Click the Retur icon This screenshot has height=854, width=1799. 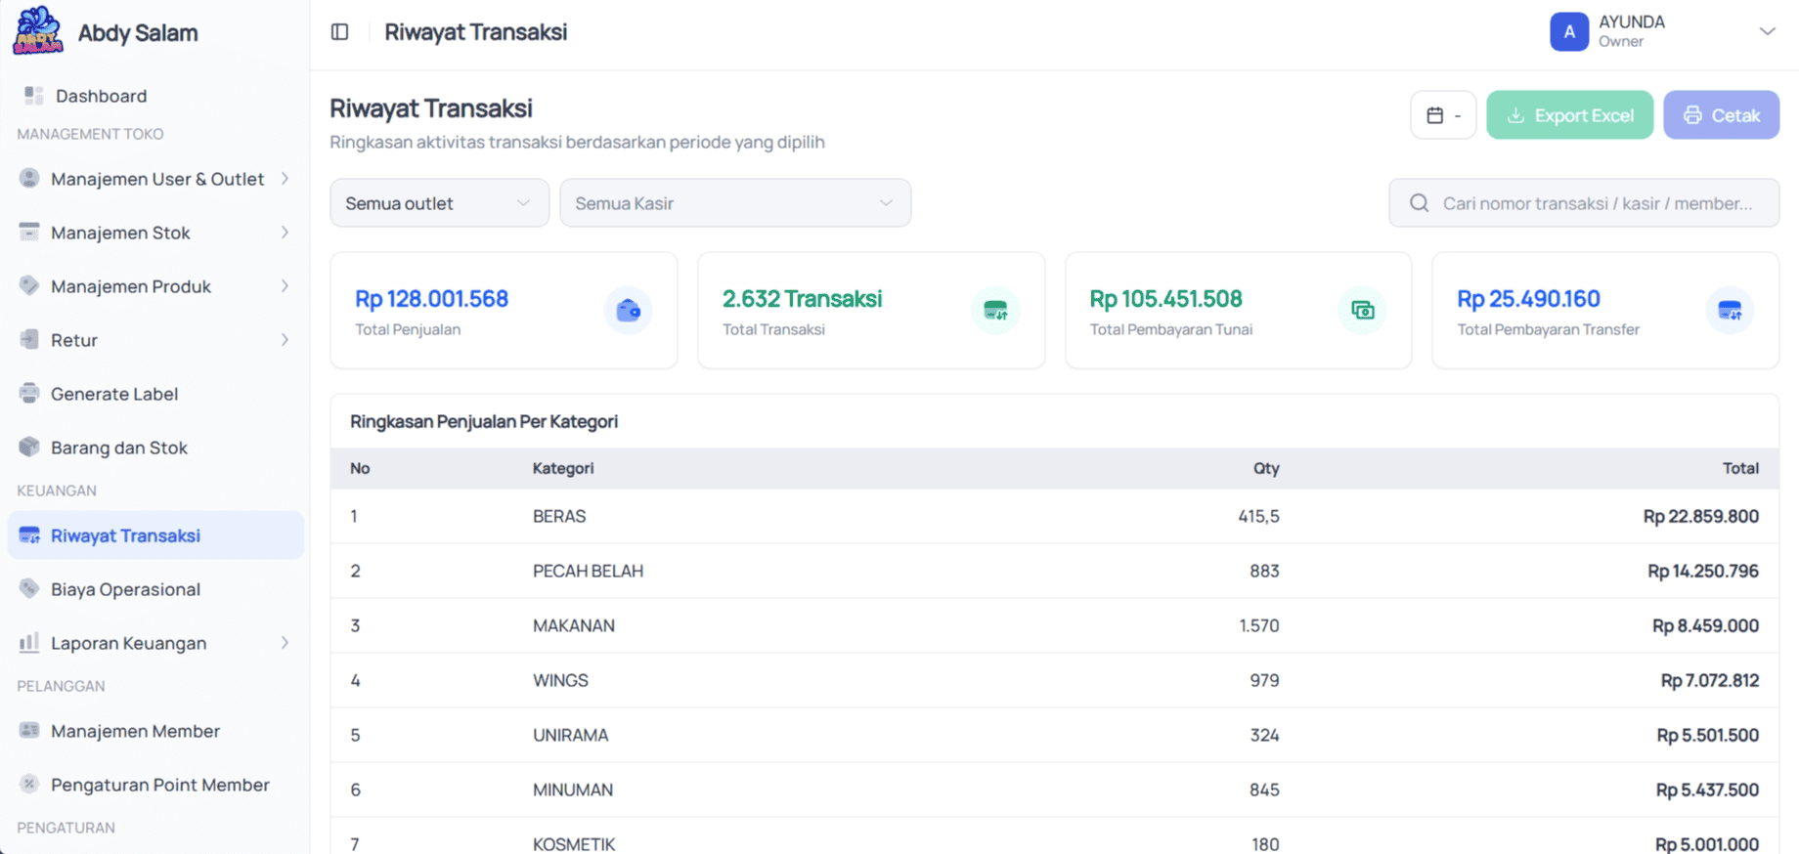pyautogui.click(x=29, y=339)
